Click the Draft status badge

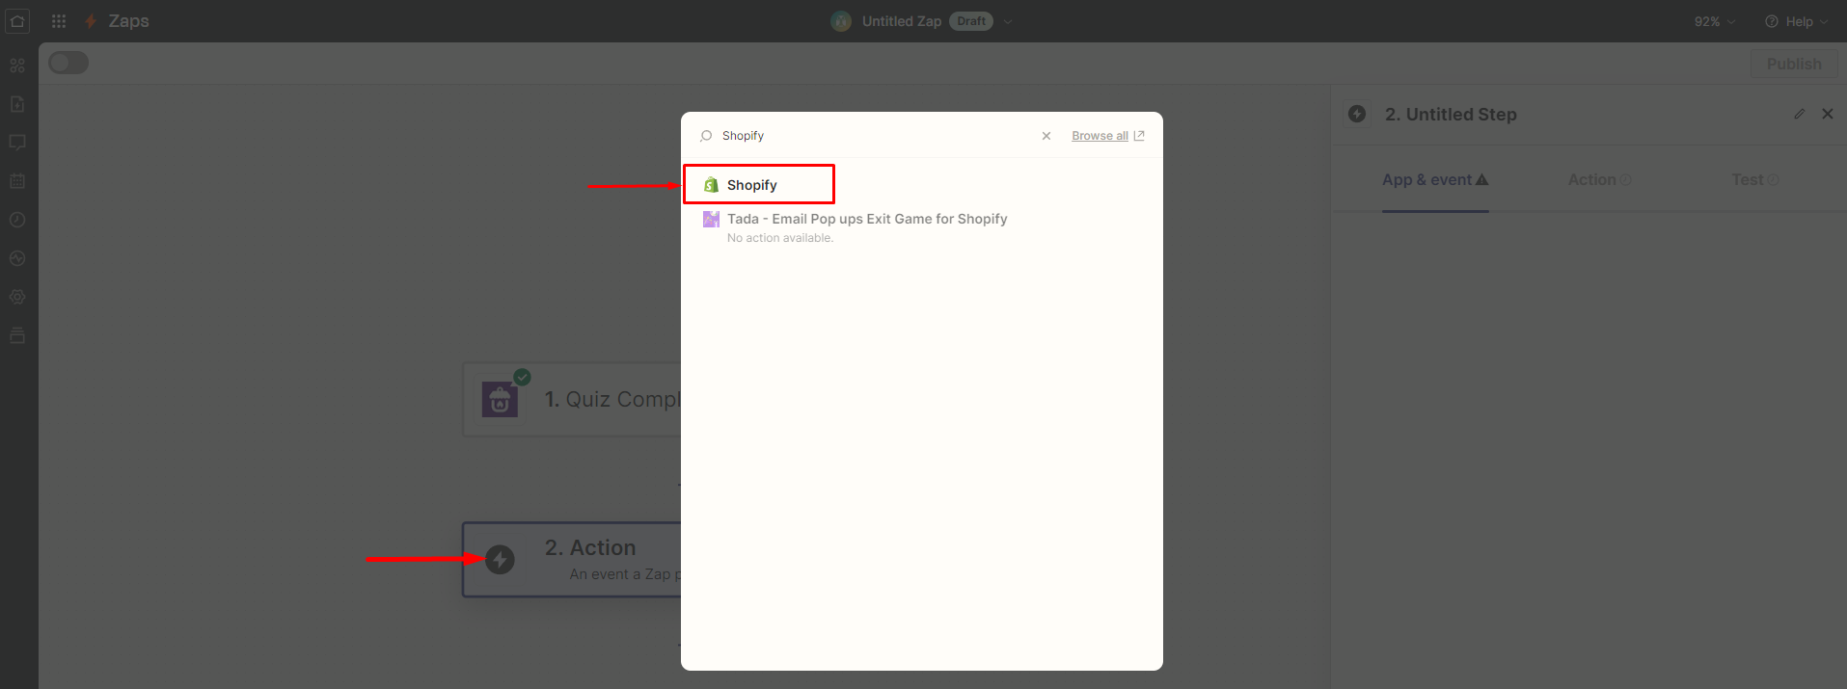coord(970,21)
